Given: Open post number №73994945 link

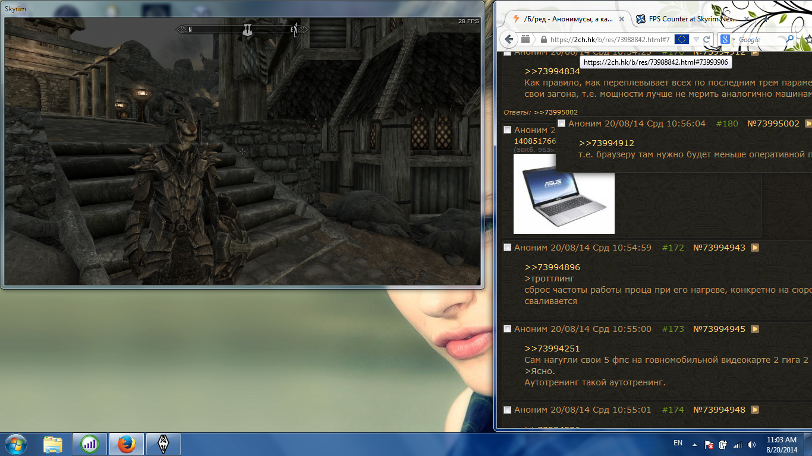Looking at the screenshot, I should (719, 329).
